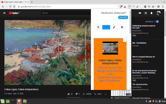Open the YouTube account avatar menu
This screenshot has height=104, width=166.
(158, 13)
